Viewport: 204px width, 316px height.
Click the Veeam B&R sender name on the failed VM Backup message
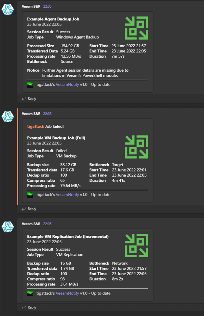[31, 114]
